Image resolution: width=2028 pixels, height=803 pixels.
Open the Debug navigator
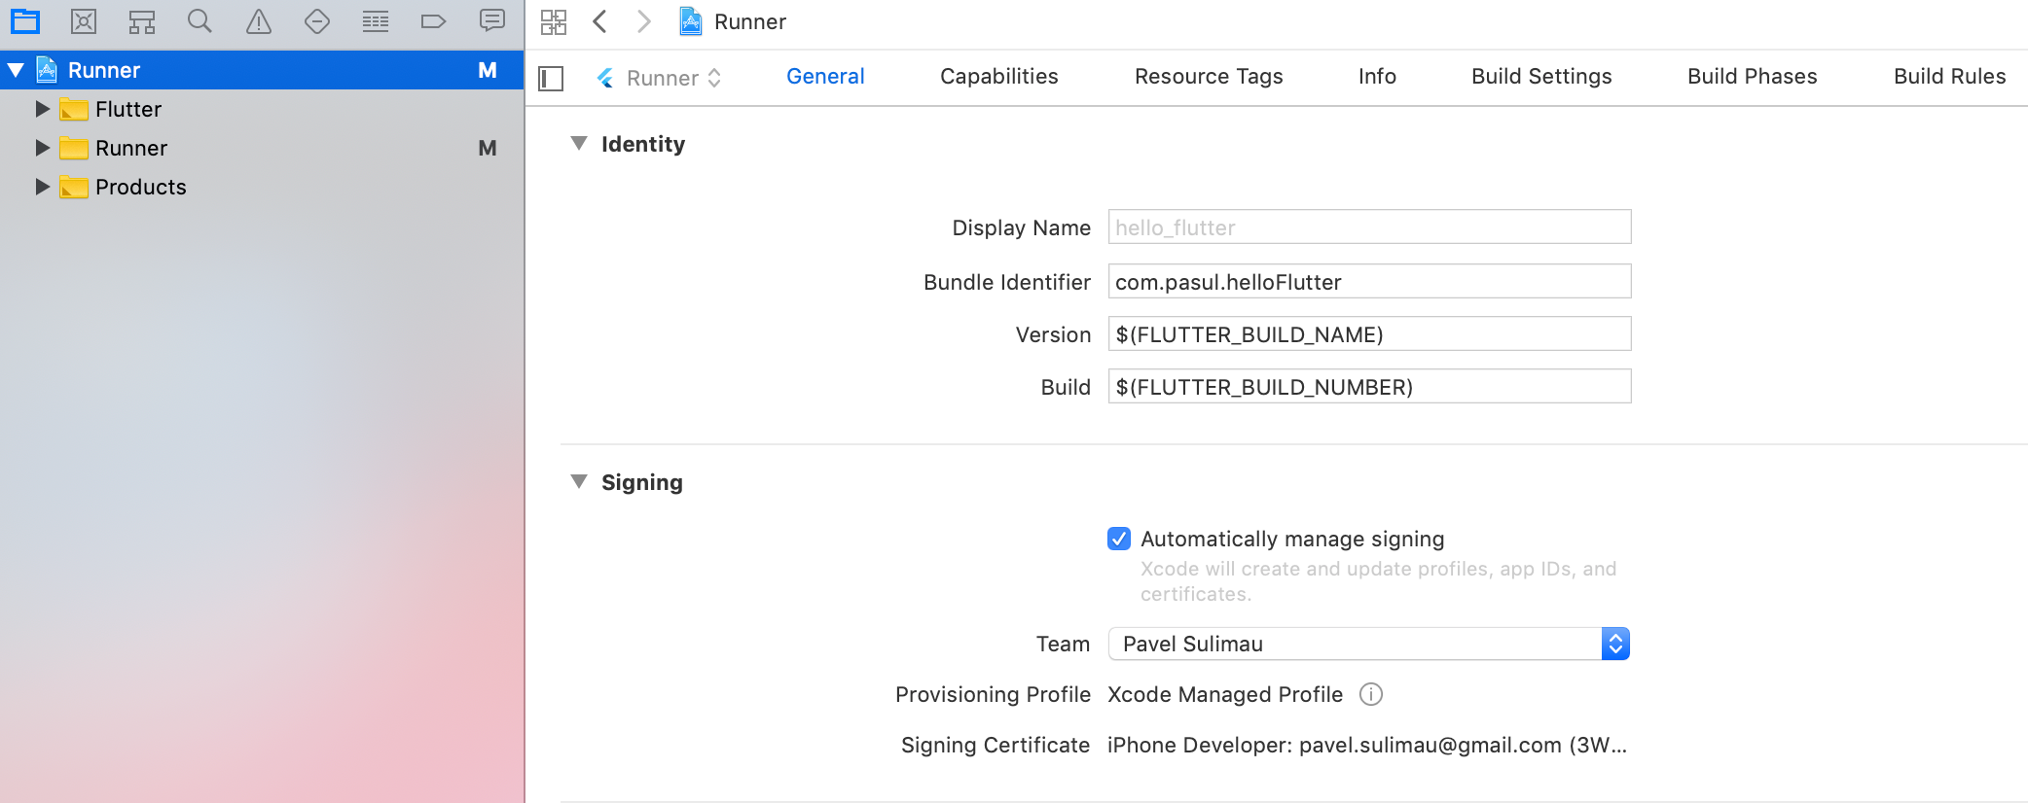376,20
